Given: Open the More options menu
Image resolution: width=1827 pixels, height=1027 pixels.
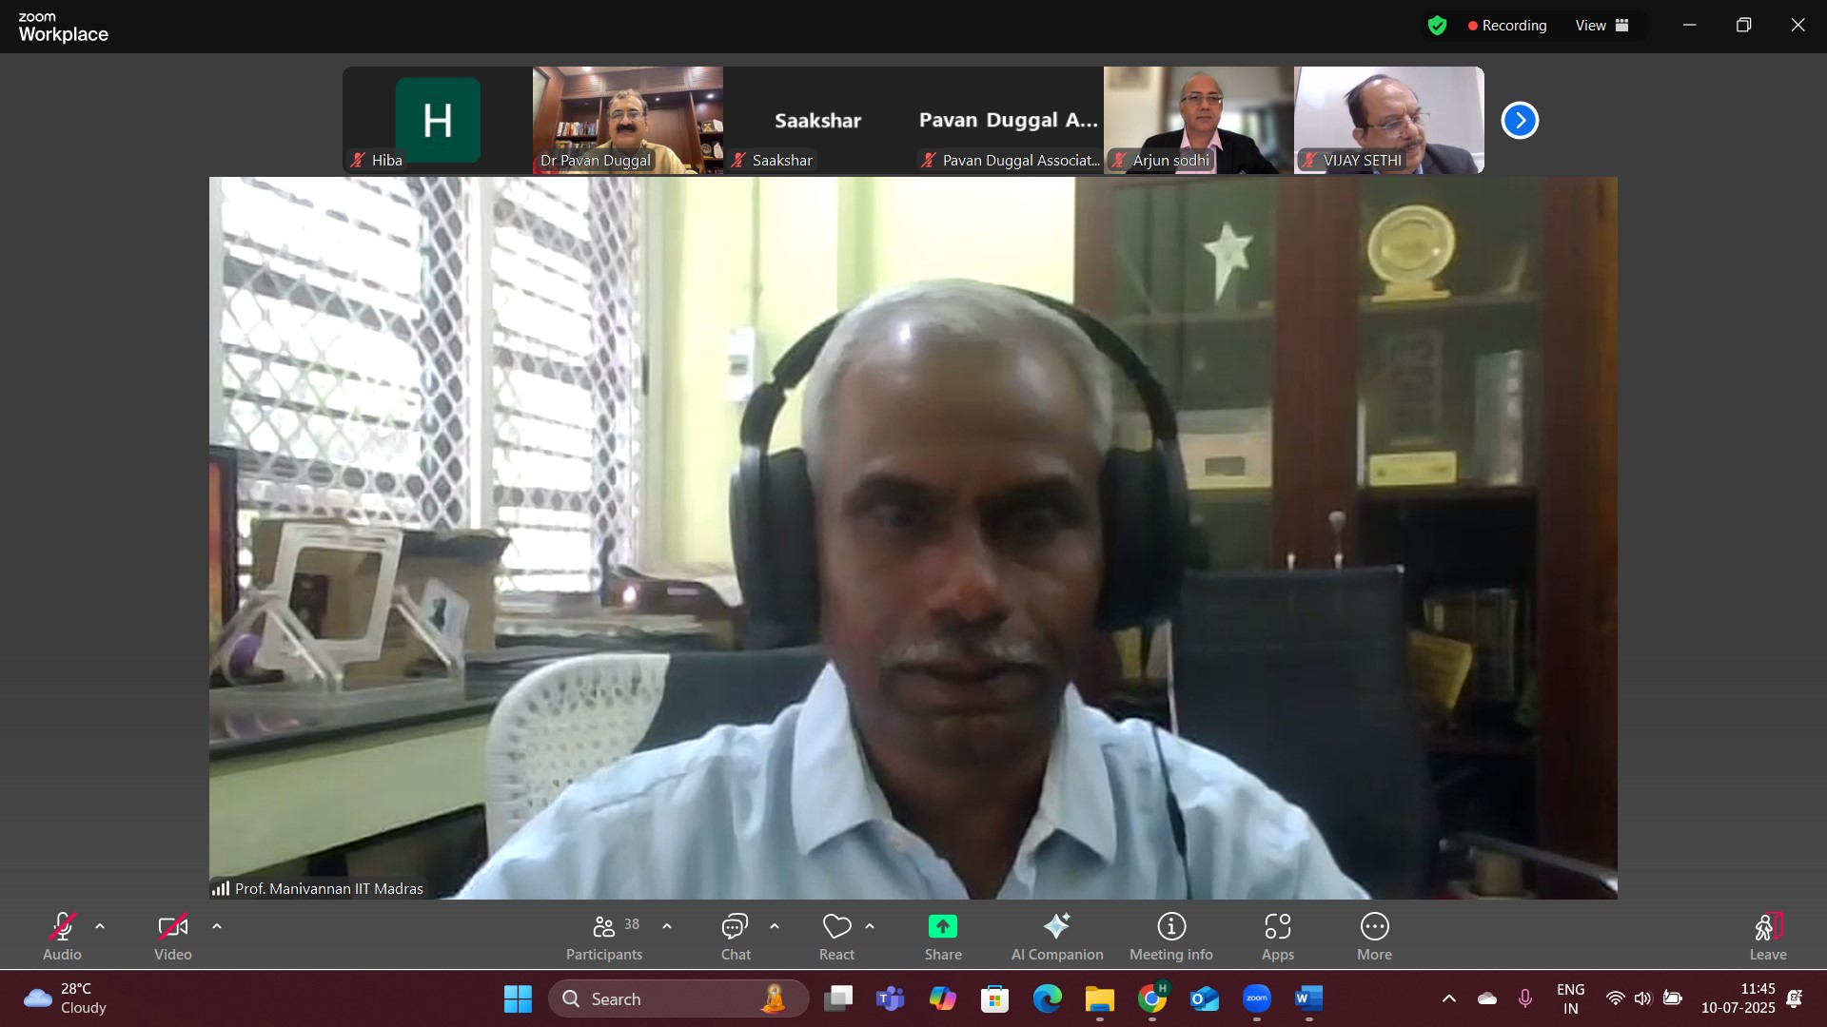Looking at the screenshot, I should [1375, 936].
